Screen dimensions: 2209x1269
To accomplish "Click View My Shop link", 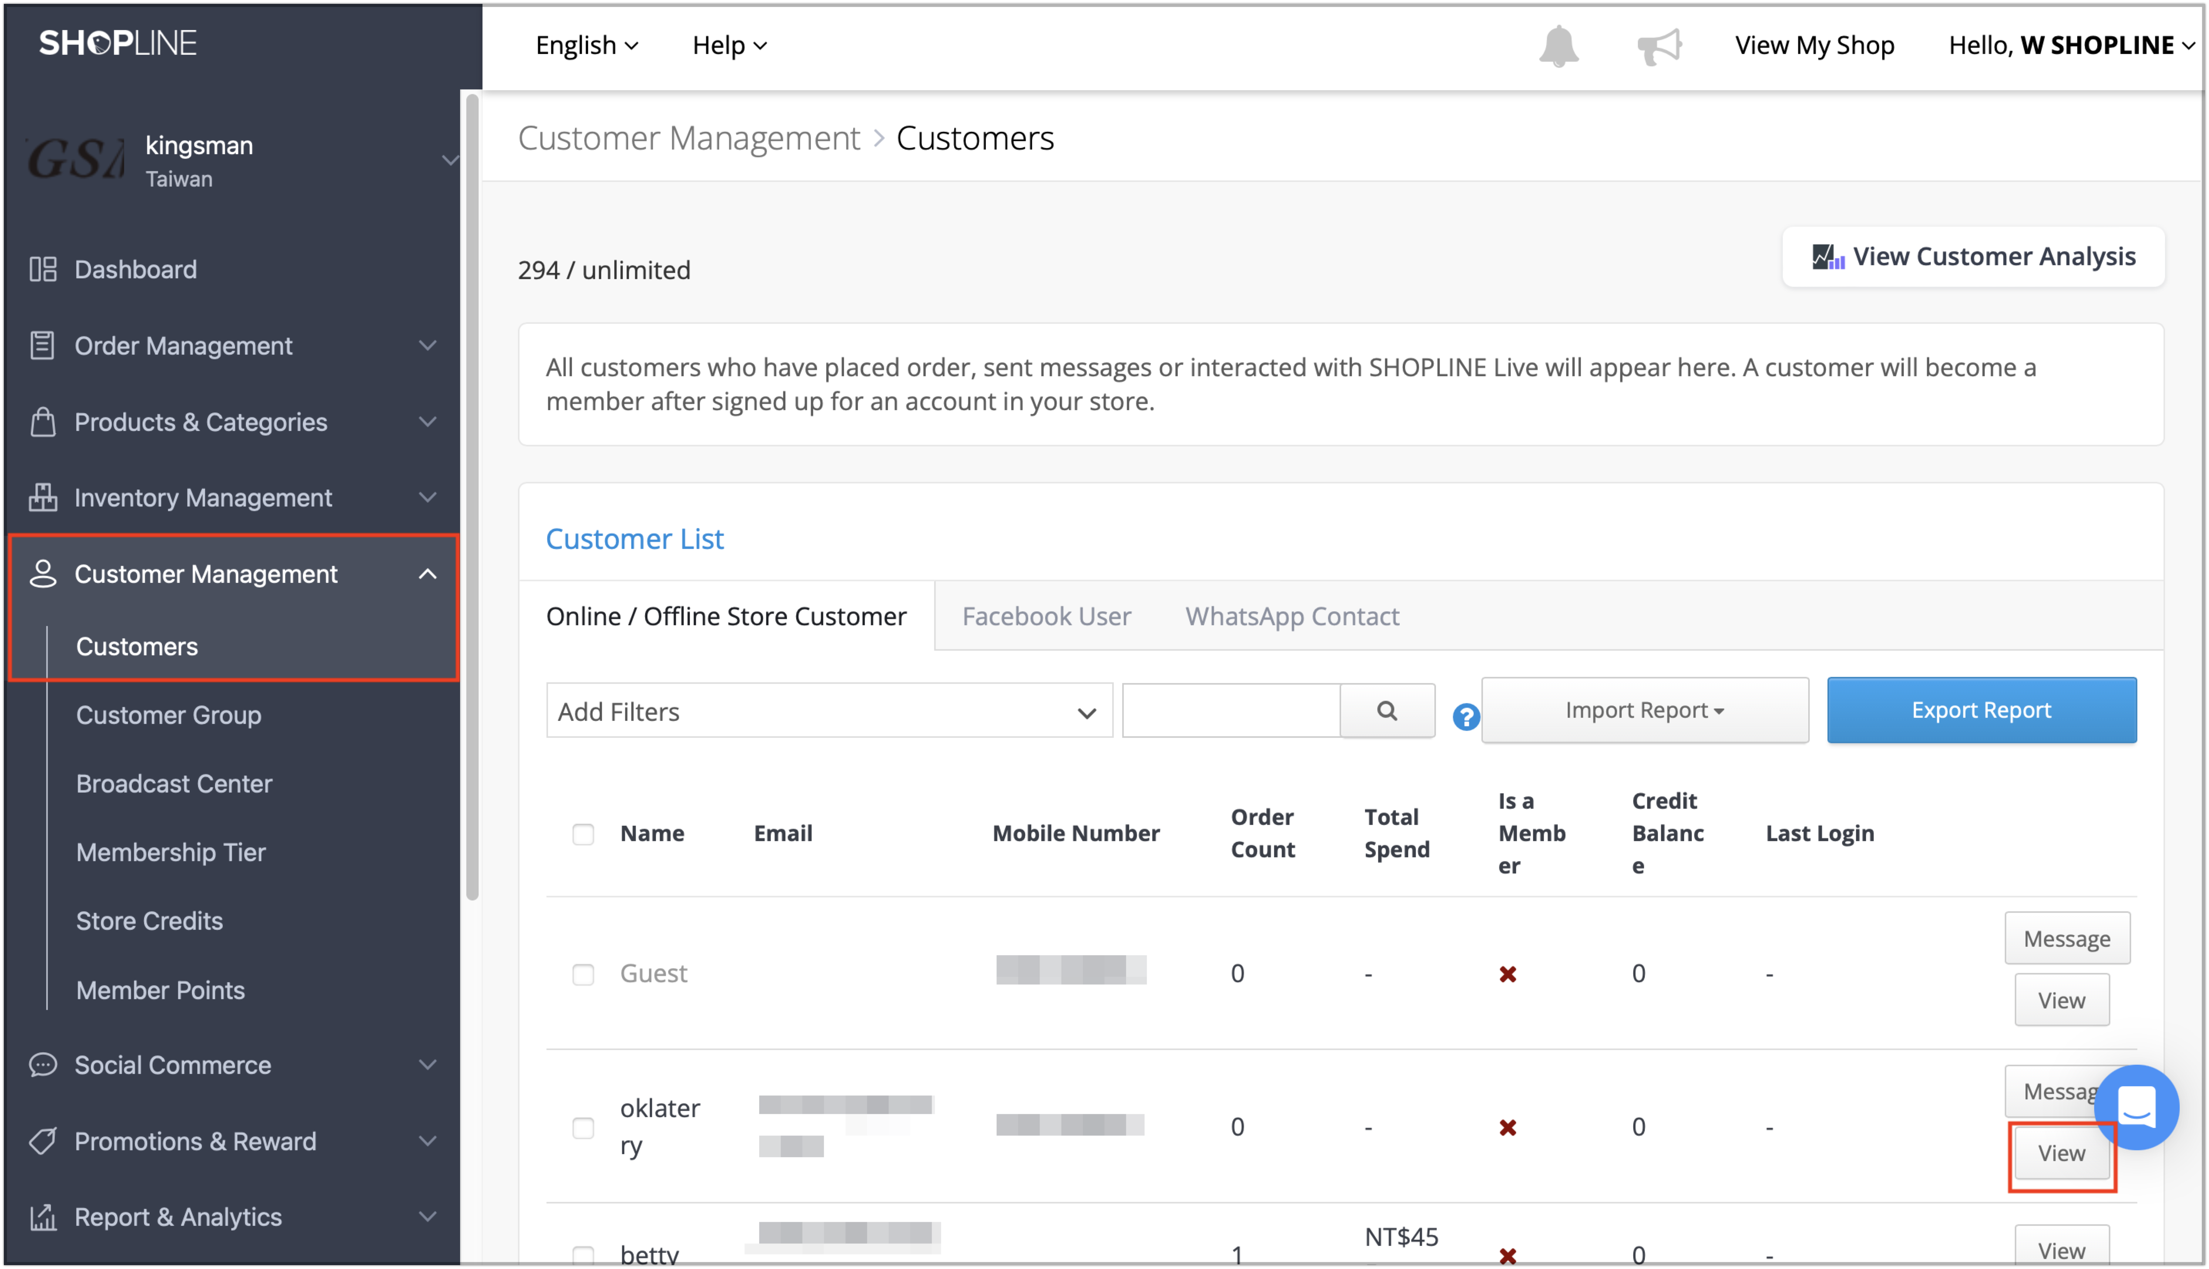I will pos(1814,45).
